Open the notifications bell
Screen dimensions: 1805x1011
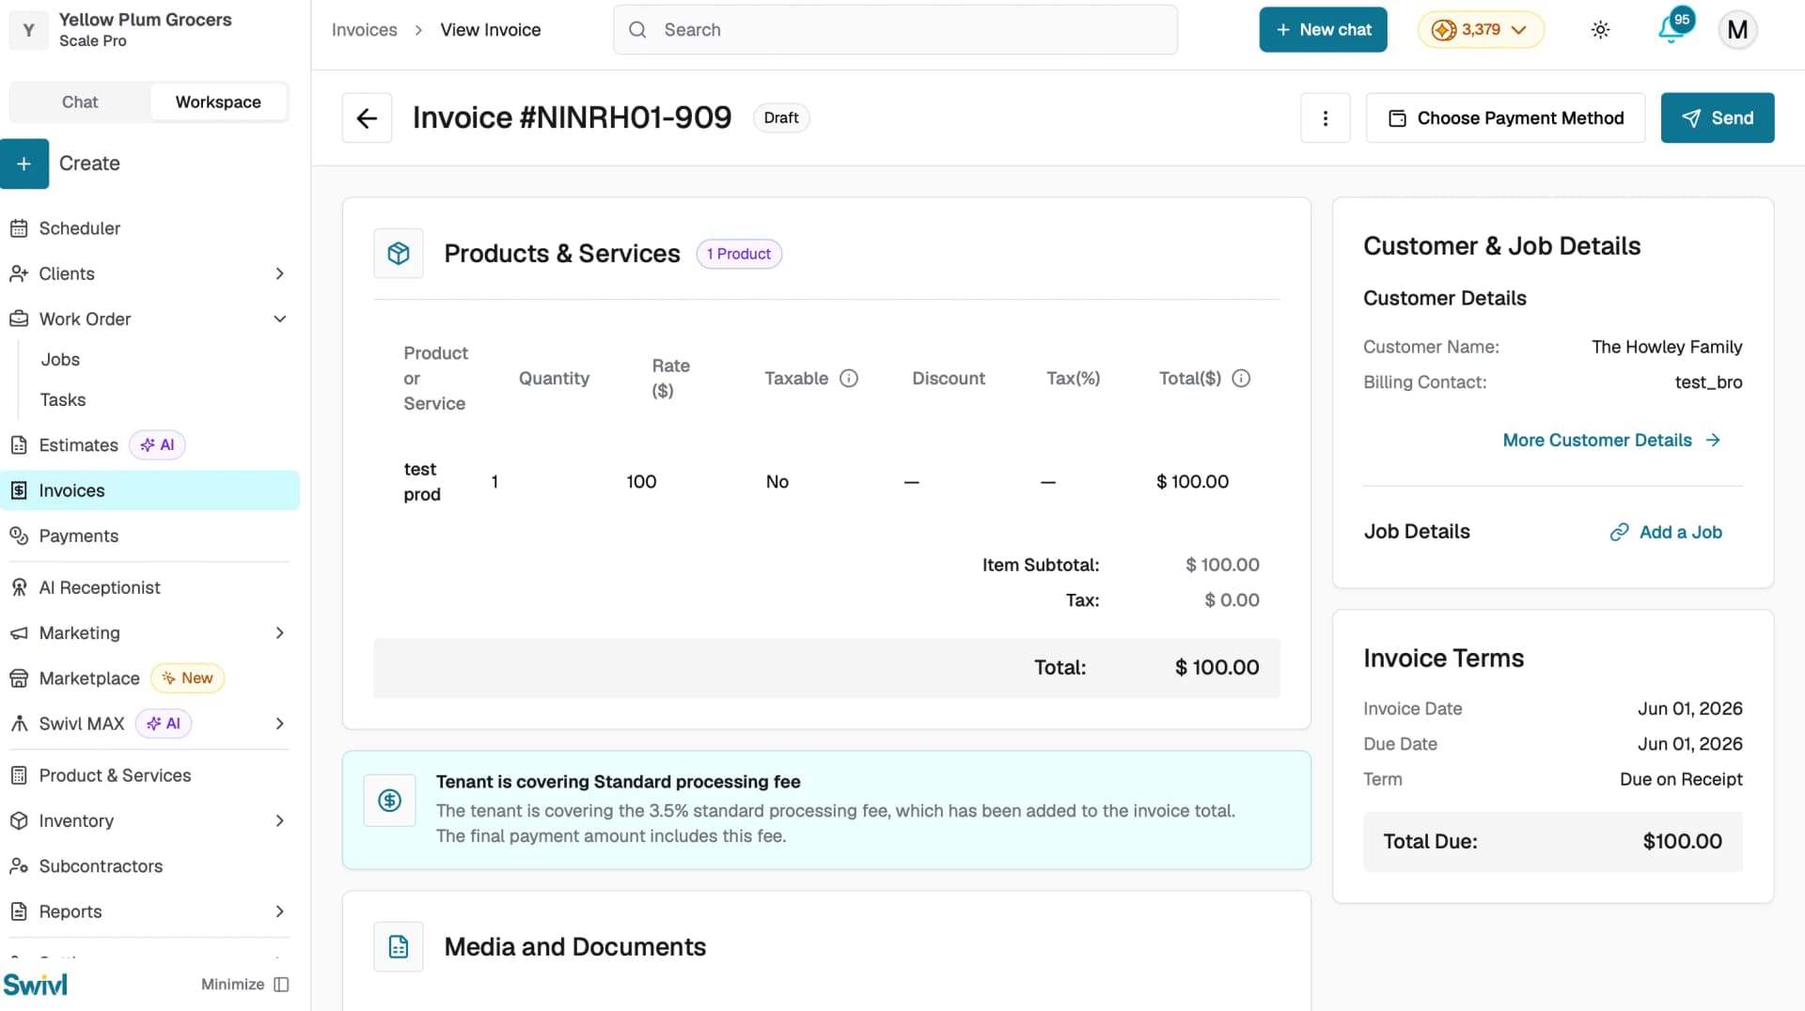[1671, 28]
